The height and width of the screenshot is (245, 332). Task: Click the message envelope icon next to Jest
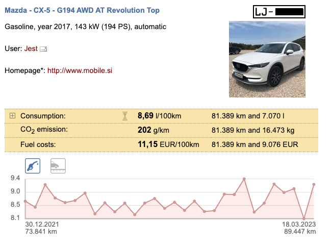click(x=43, y=49)
